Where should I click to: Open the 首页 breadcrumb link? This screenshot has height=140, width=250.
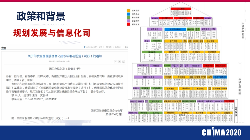[100, 47]
